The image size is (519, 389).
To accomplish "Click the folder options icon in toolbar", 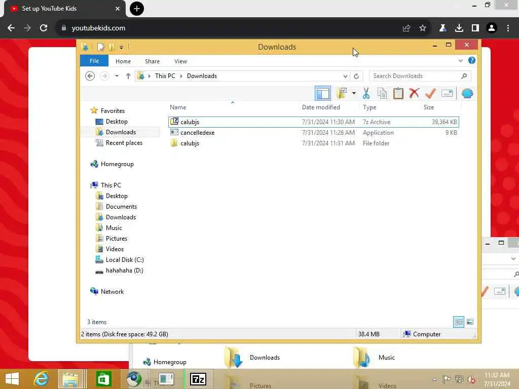I will [342, 94].
